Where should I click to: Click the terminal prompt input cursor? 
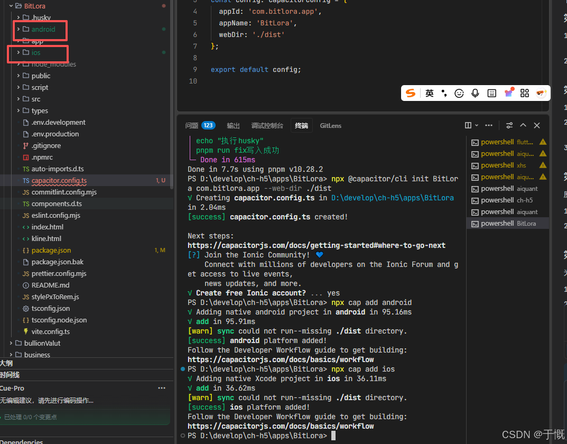click(x=333, y=436)
